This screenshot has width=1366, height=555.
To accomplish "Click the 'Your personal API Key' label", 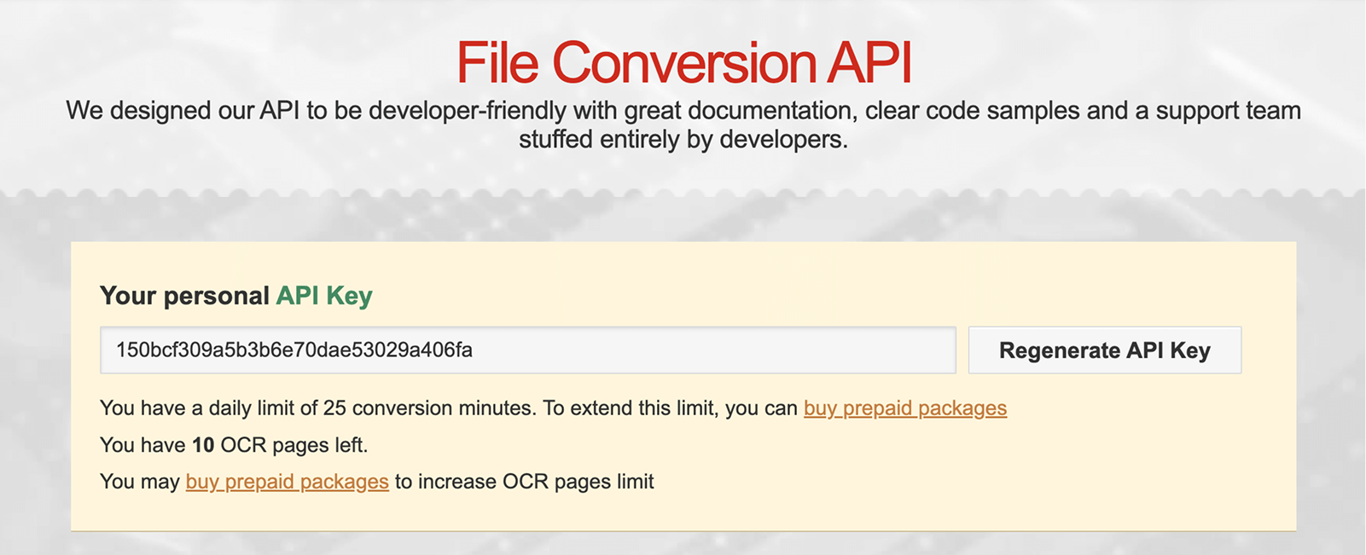I will click(236, 296).
